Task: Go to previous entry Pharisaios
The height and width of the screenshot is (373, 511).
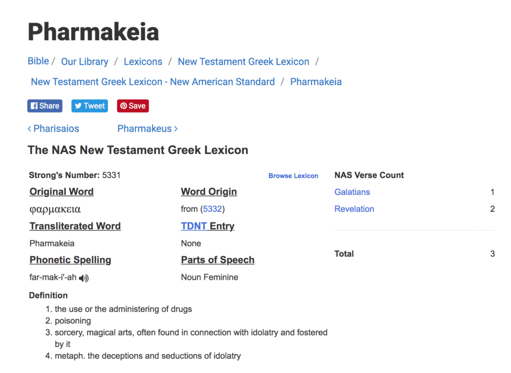Action: tap(53, 129)
